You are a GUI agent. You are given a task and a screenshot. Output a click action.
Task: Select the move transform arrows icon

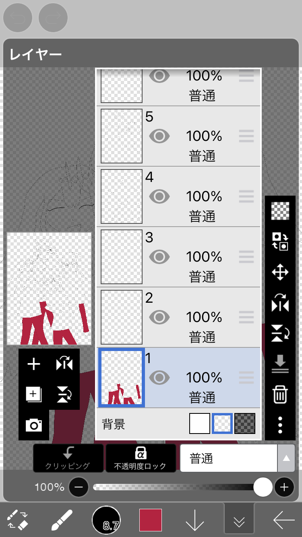point(280,273)
